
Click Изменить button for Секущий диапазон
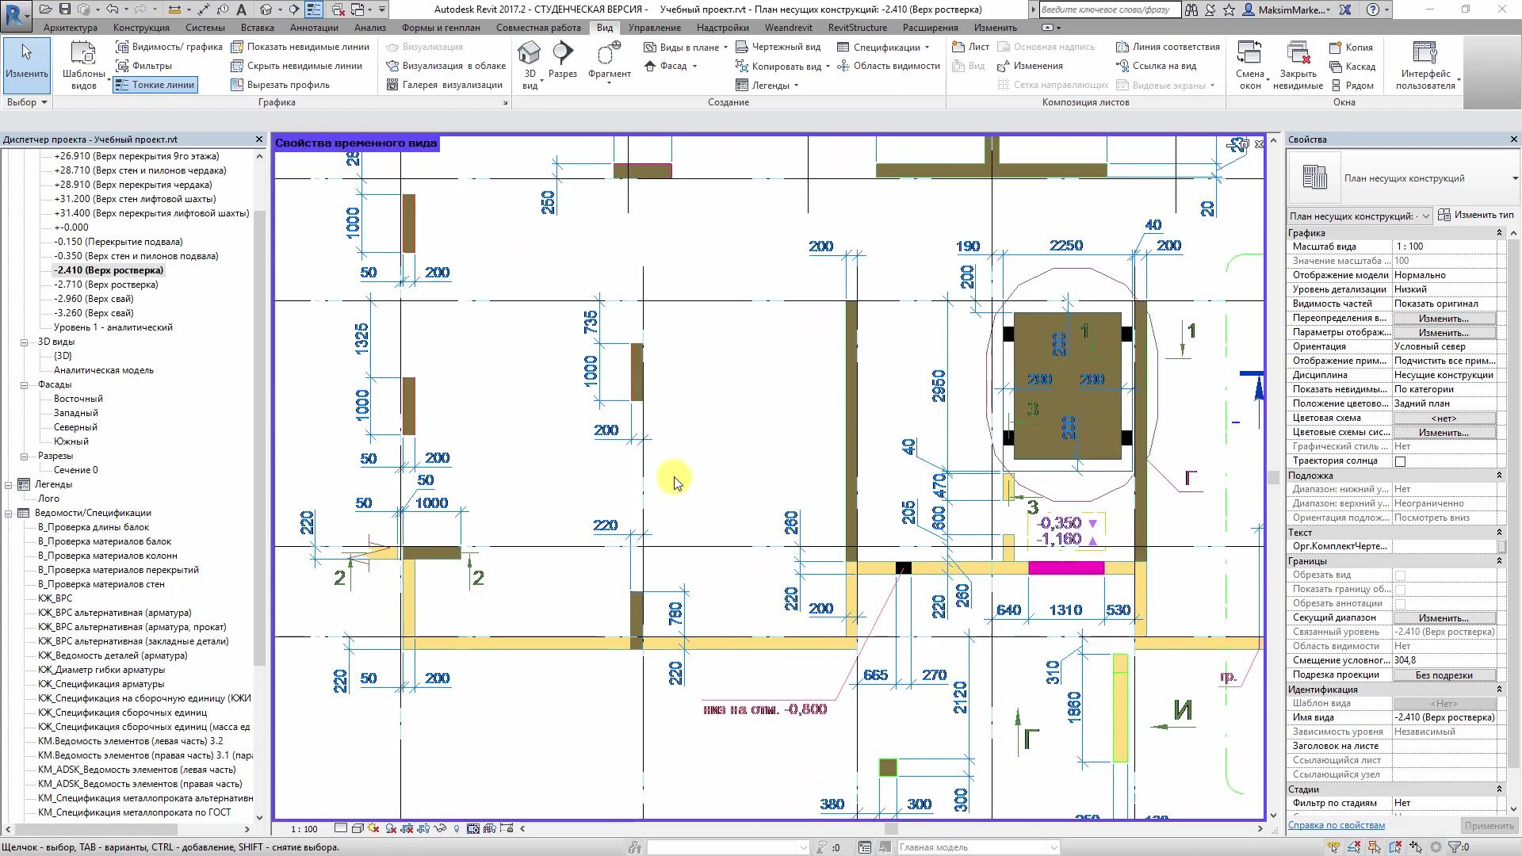point(1444,618)
